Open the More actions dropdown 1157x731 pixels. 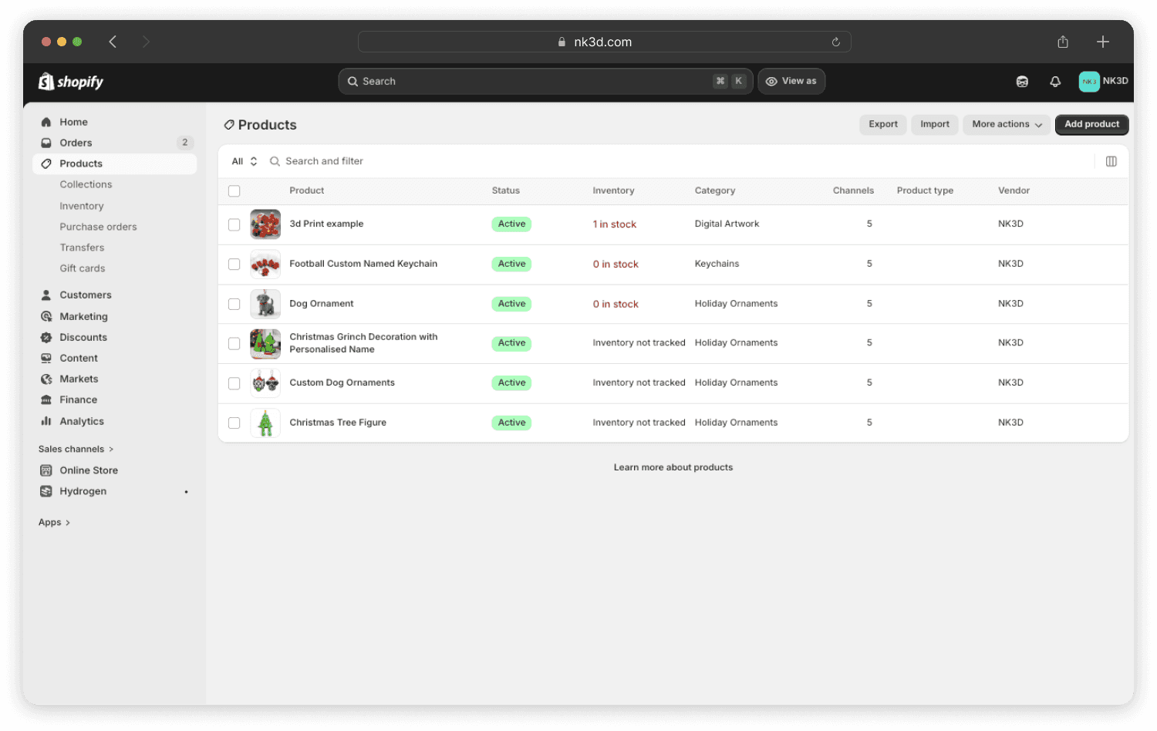coord(1007,124)
